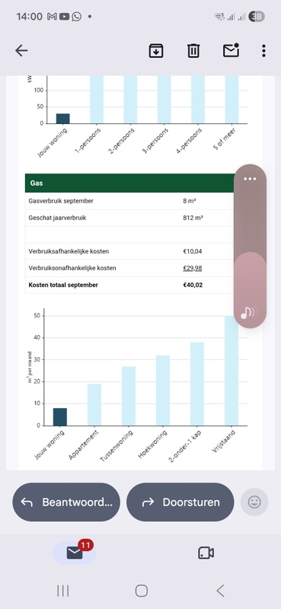Open the three-dot overflow menu
This screenshot has height=609, width=281.
click(264, 50)
